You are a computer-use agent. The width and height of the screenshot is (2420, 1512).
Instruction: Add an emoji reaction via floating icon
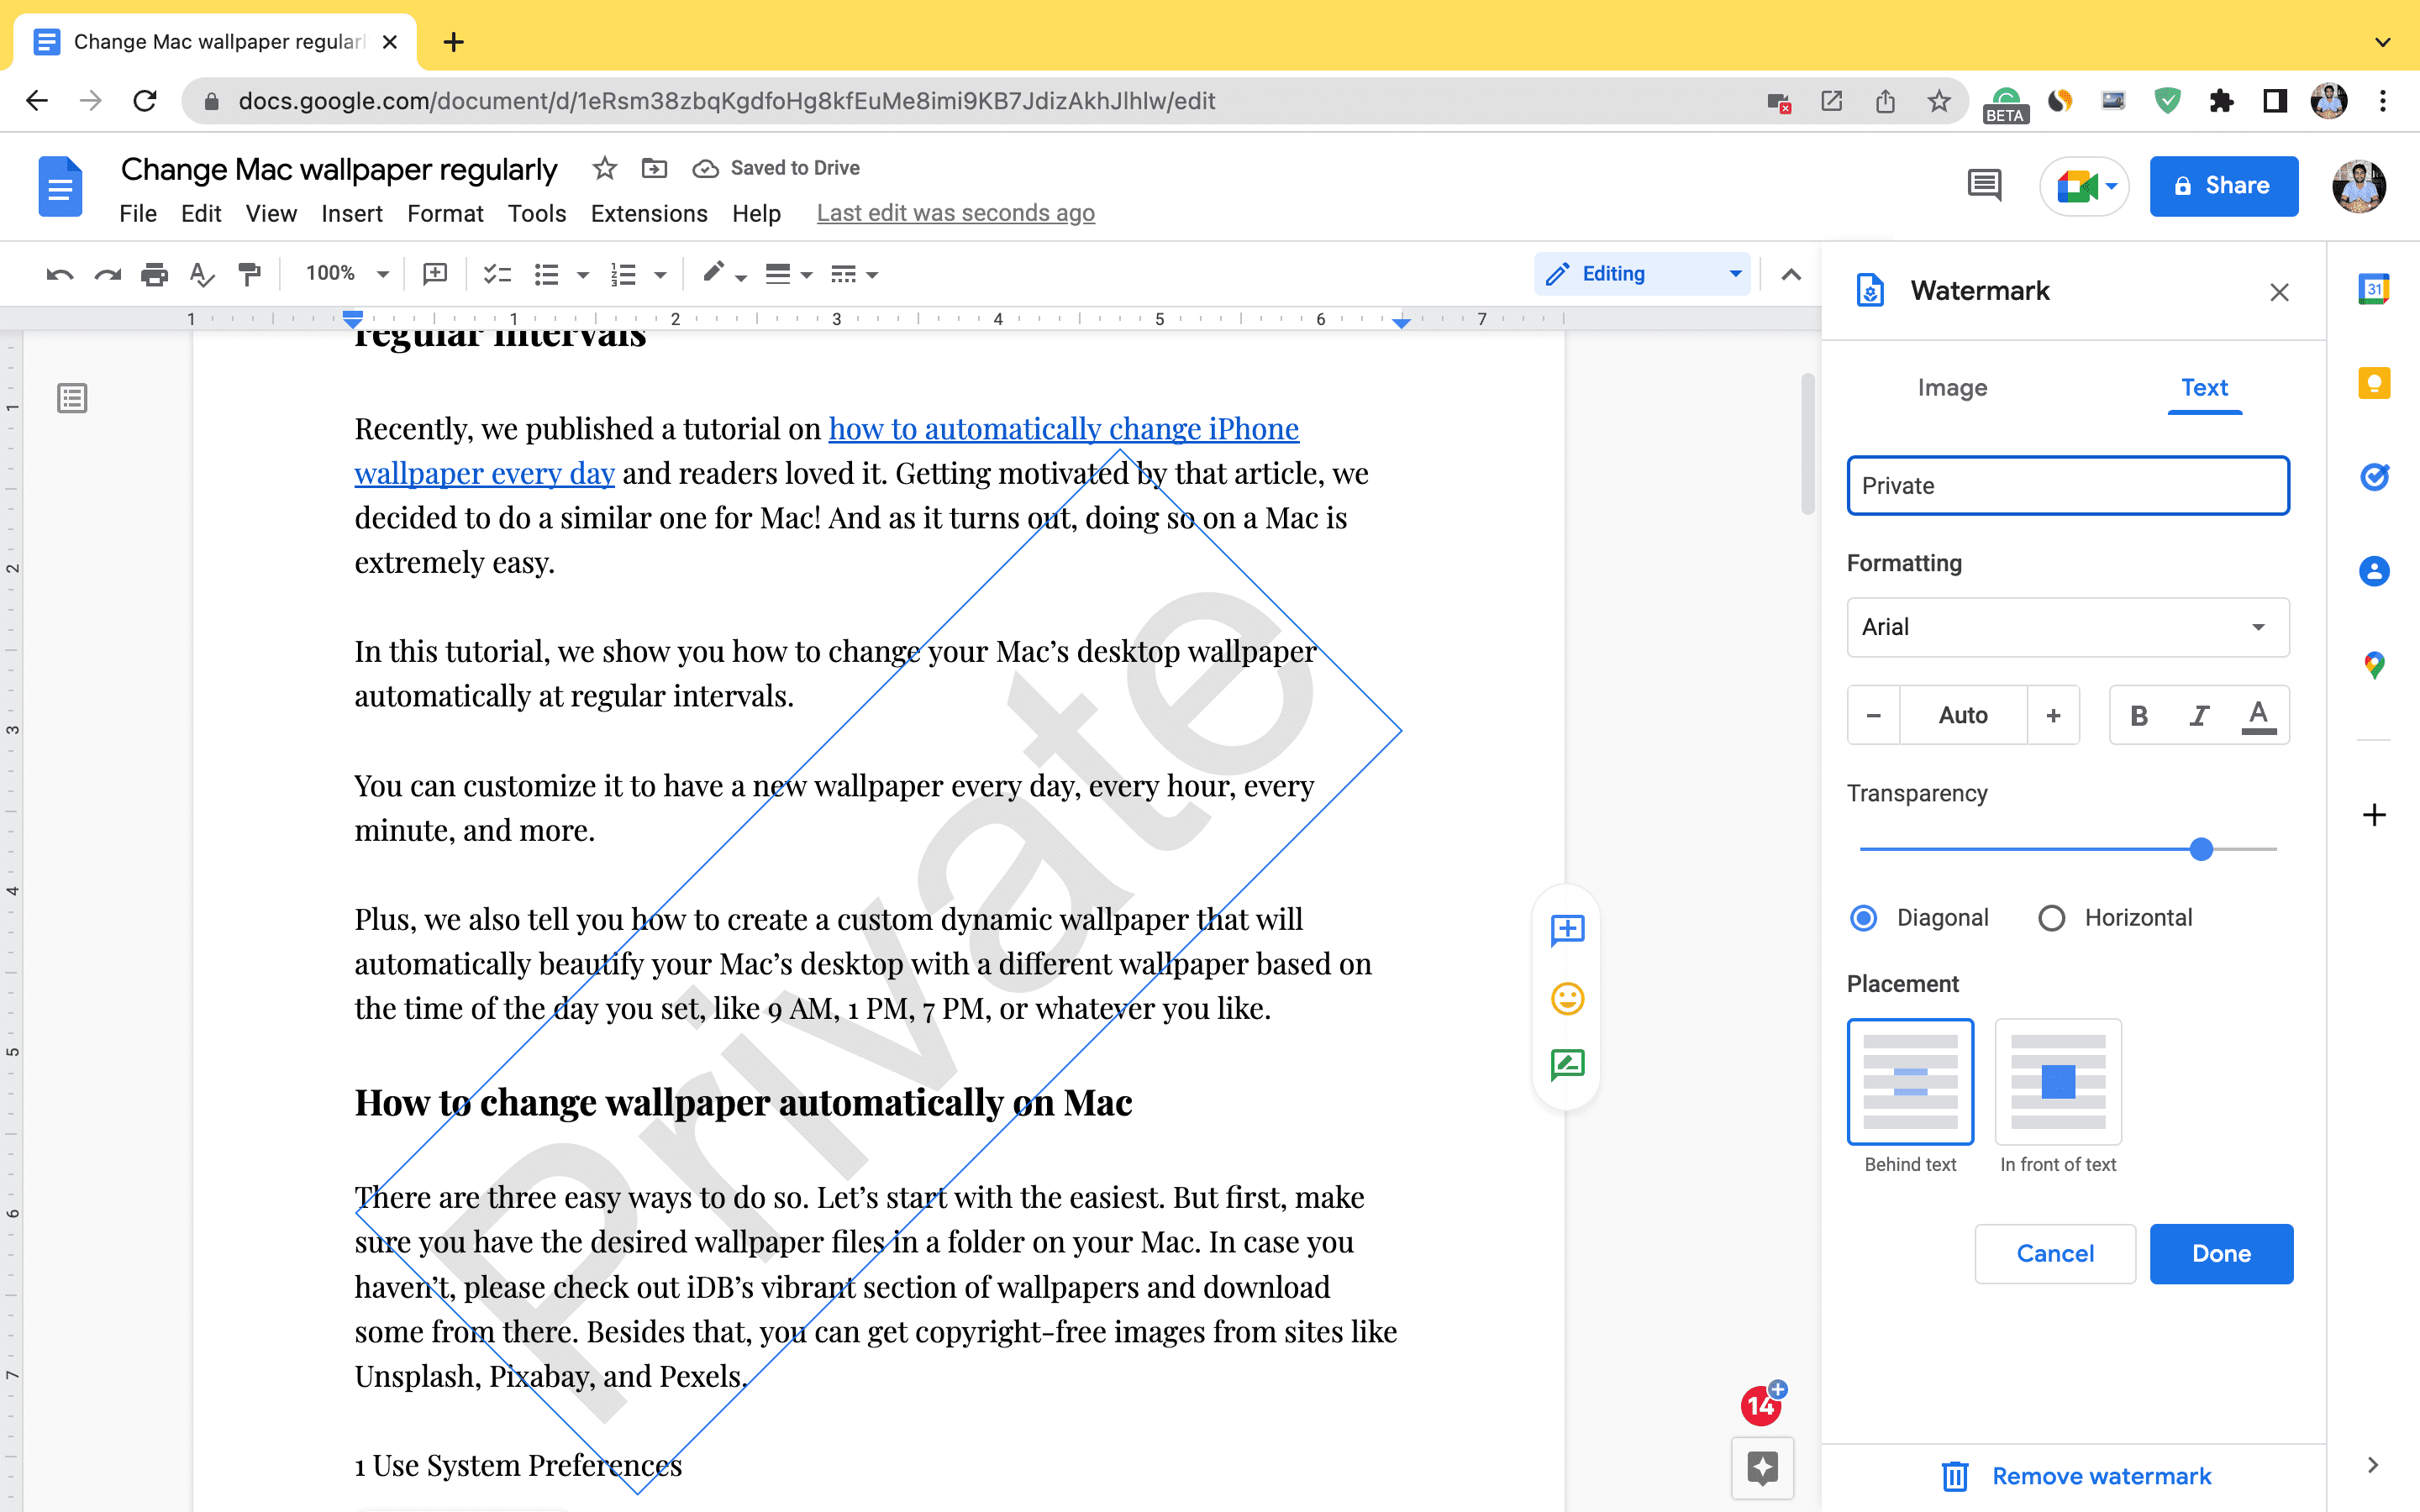point(1566,997)
